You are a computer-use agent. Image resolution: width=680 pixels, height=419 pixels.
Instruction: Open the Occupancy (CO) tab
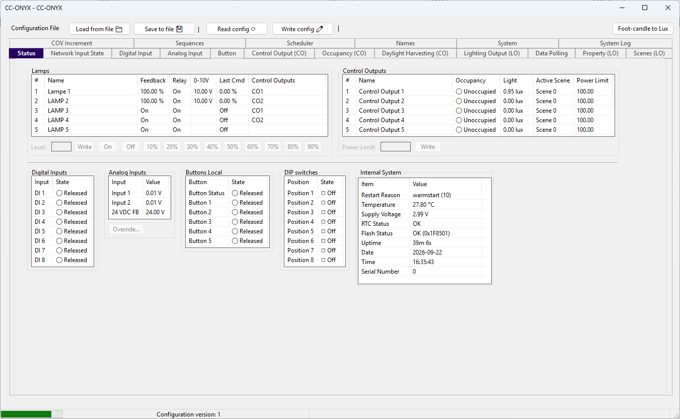pos(344,53)
